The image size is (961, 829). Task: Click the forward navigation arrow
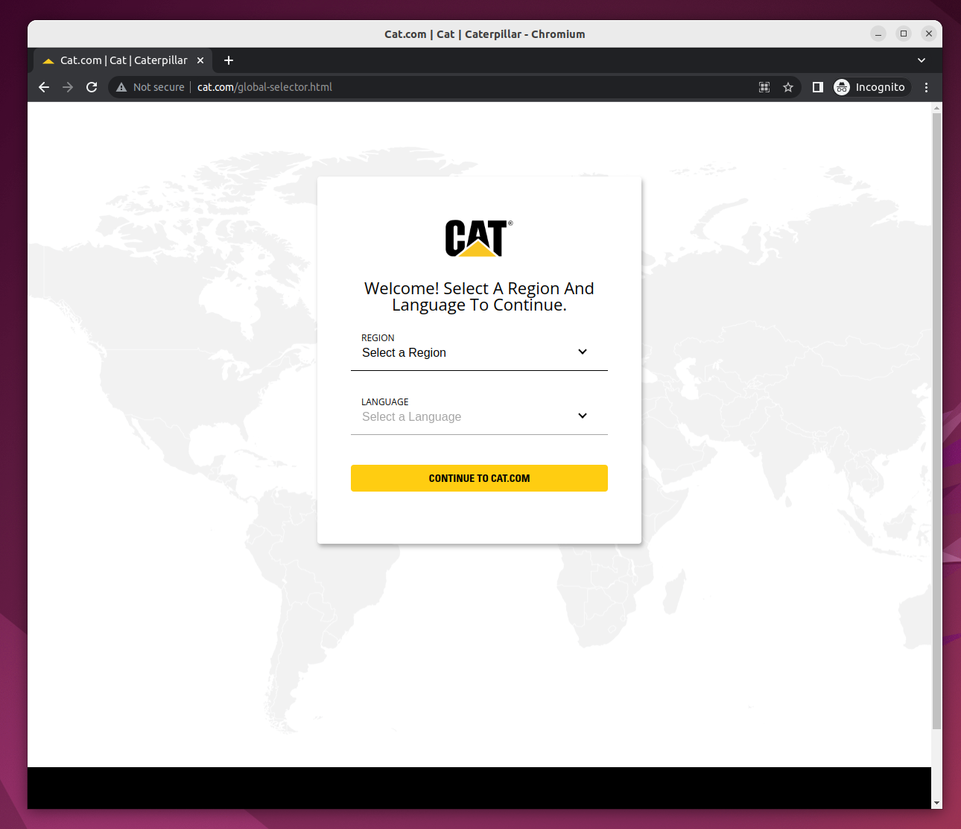coord(68,87)
